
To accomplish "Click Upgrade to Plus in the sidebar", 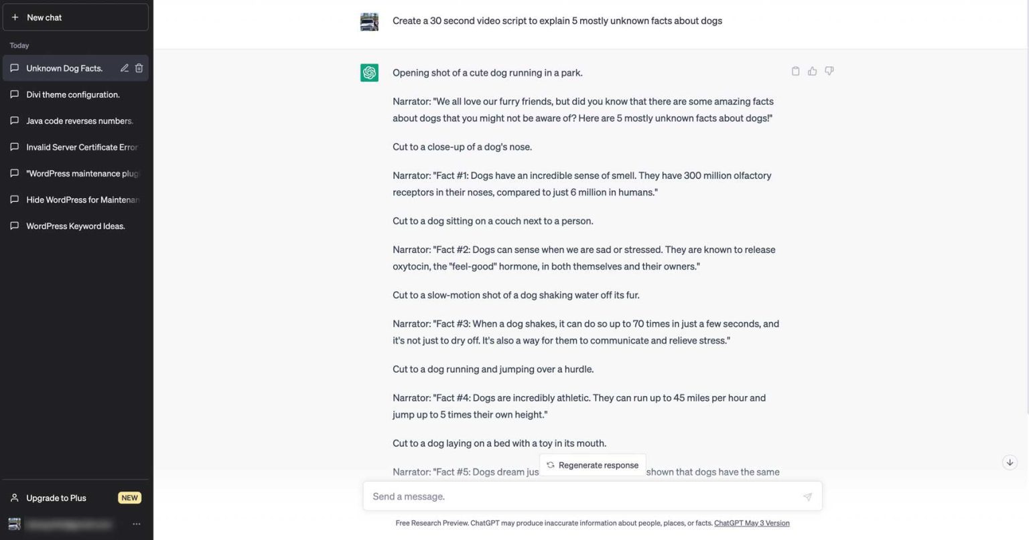I will click(x=56, y=498).
